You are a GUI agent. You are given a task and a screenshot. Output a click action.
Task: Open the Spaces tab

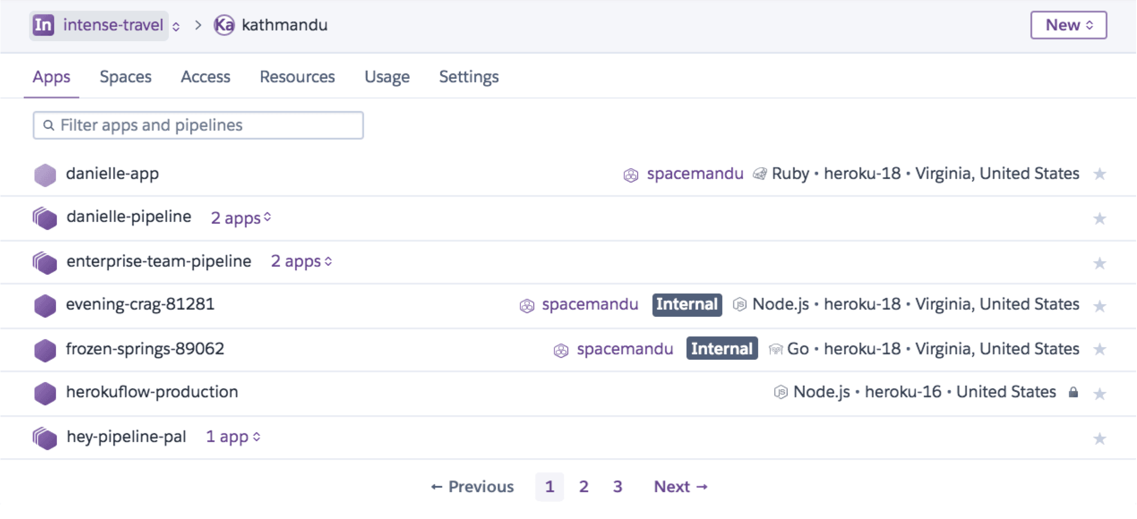[x=125, y=77]
